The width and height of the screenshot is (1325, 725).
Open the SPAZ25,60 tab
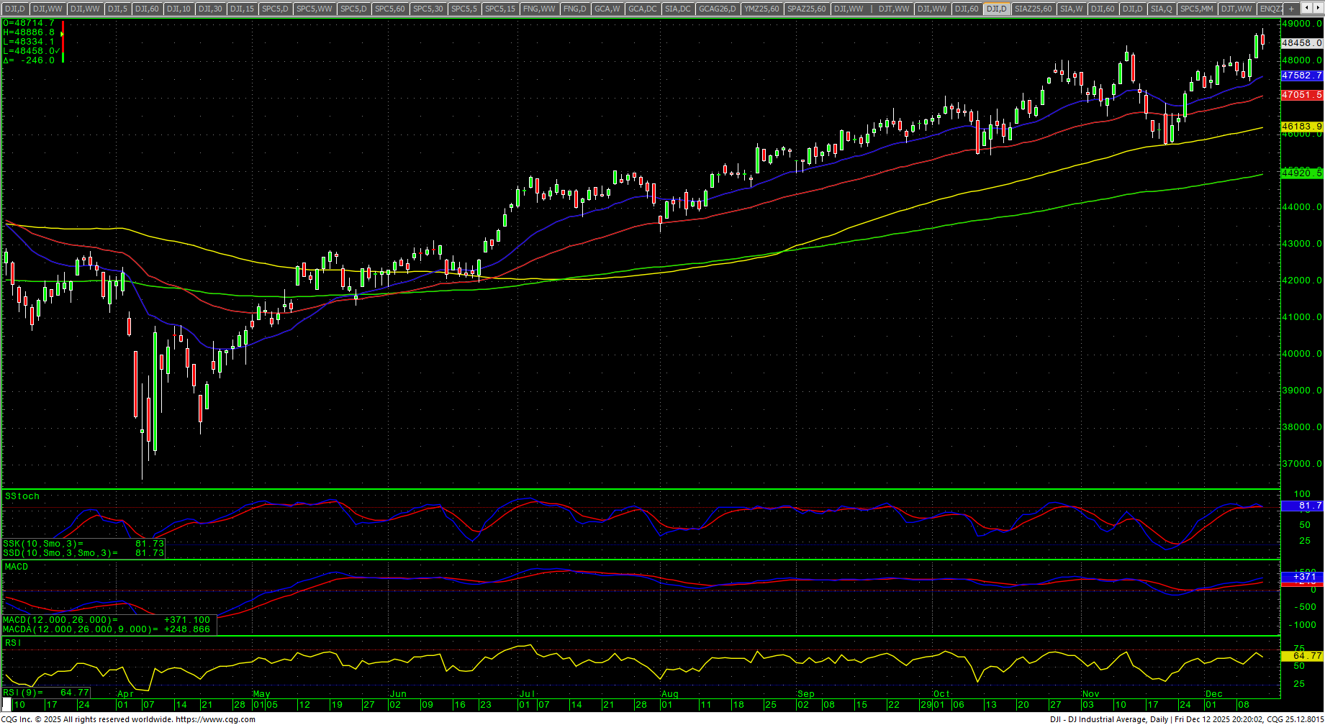click(807, 9)
